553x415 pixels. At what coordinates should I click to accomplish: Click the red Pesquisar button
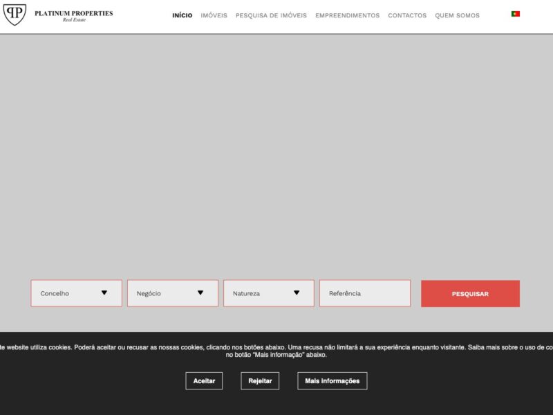tap(470, 293)
